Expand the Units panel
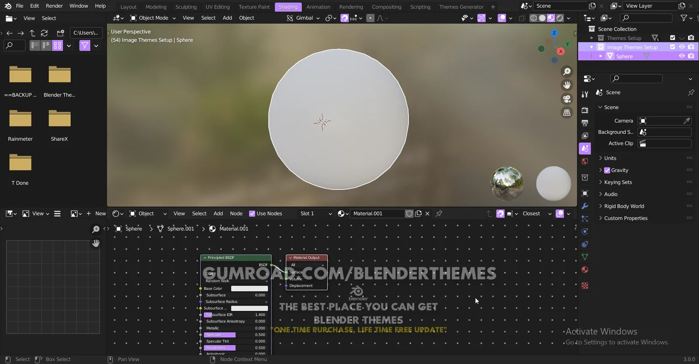This screenshot has width=699, height=364. click(x=610, y=158)
